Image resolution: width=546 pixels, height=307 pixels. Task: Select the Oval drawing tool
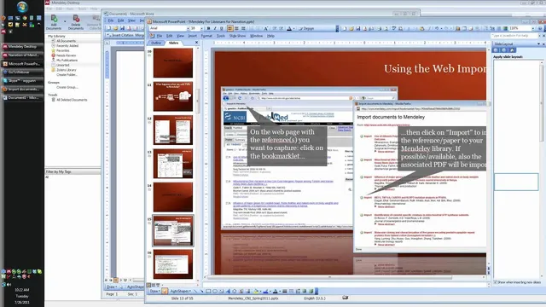pyautogui.click(x=215, y=292)
